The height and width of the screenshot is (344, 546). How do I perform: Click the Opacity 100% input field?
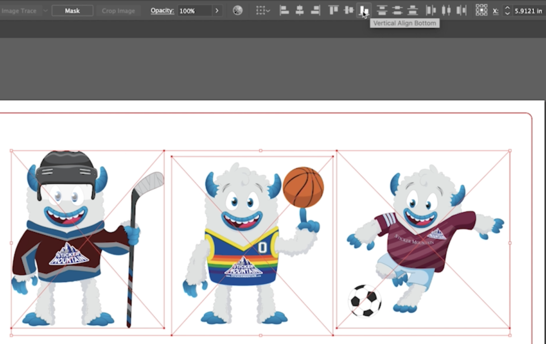pyautogui.click(x=195, y=11)
